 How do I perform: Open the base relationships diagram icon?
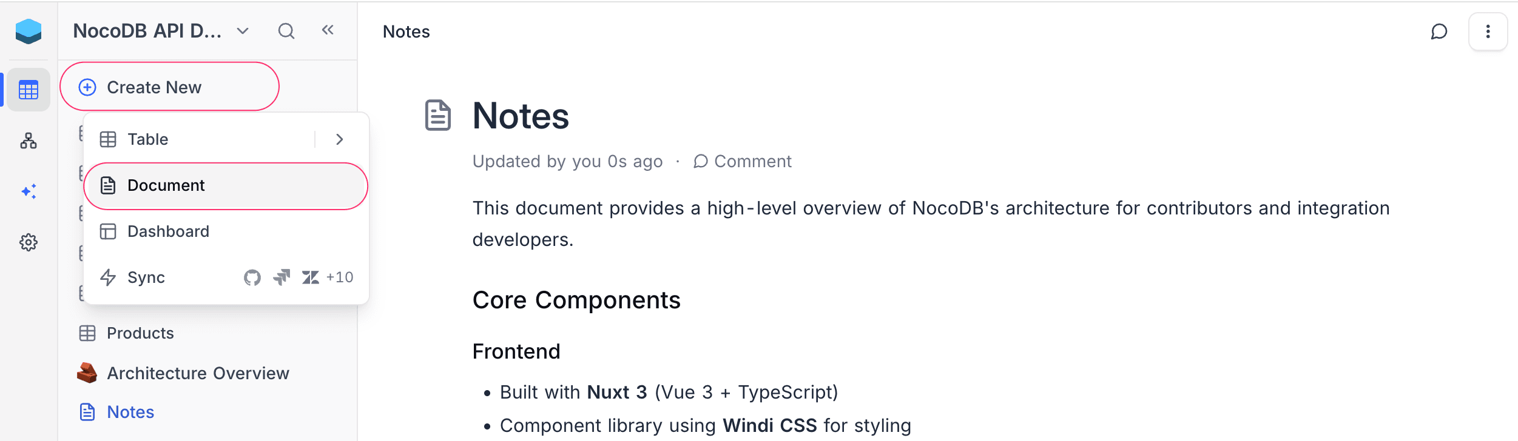29,141
